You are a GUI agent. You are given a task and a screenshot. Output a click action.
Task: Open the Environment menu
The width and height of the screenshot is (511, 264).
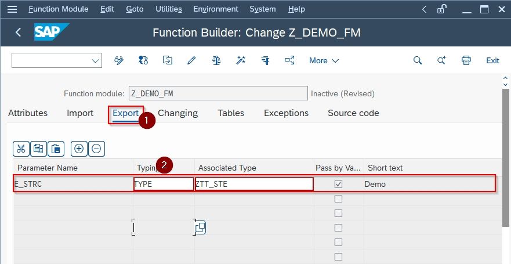216,9
